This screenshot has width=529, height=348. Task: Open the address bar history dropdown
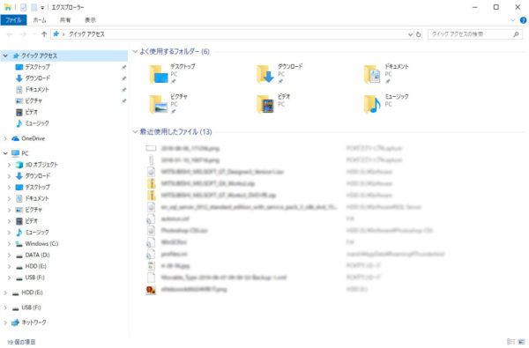410,34
